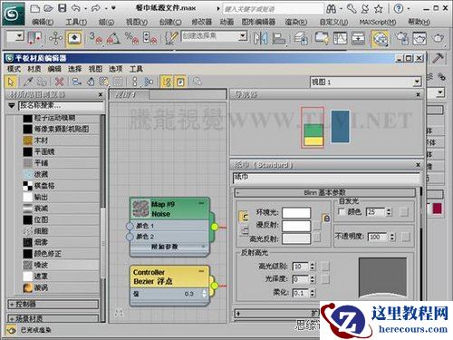Viewport: 453px width, 340px height.
Task: Click the Mirror tool icon
Action: 260,38
